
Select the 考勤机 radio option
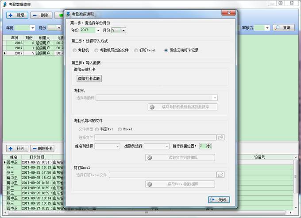click(x=75, y=51)
